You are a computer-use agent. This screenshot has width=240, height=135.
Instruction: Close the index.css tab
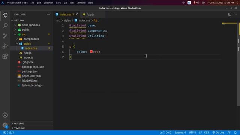point(76,14)
